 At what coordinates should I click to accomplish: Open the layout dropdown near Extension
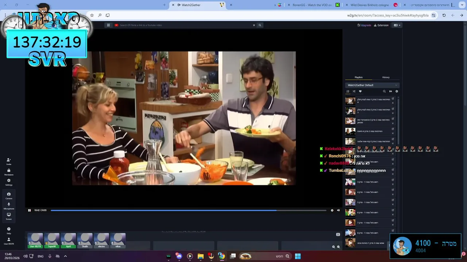click(397, 25)
